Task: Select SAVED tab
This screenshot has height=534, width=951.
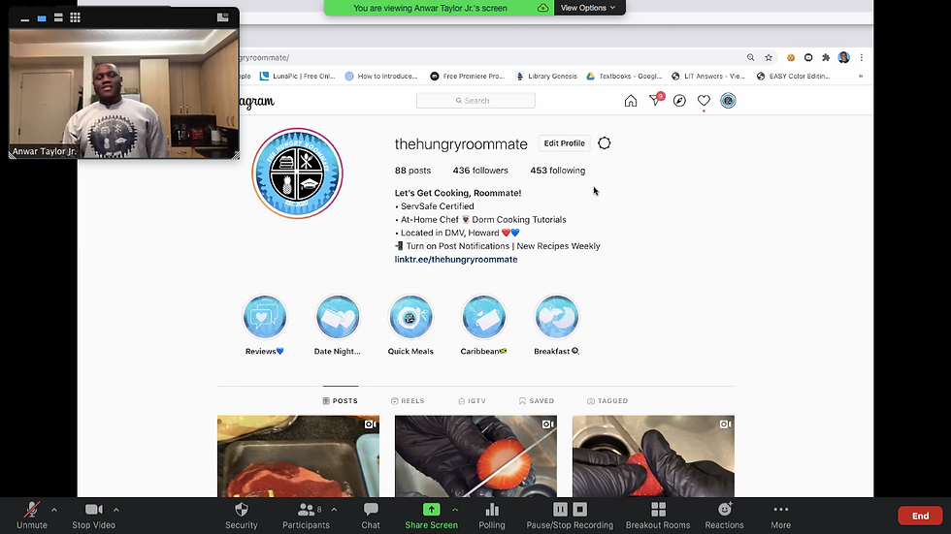Action: pyautogui.click(x=536, y=401)
